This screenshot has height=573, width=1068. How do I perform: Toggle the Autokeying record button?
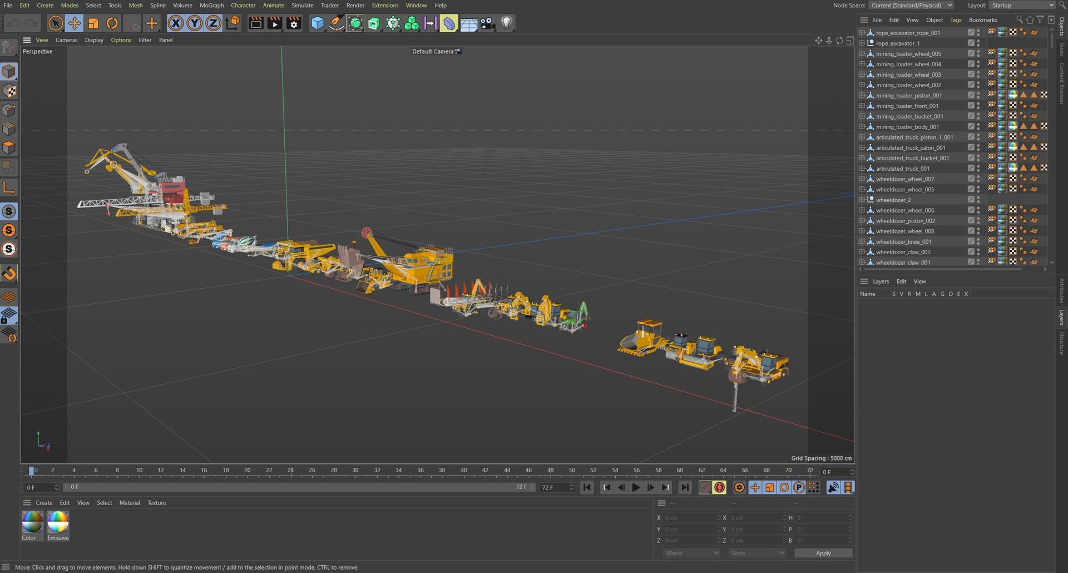tap(720, 487)
